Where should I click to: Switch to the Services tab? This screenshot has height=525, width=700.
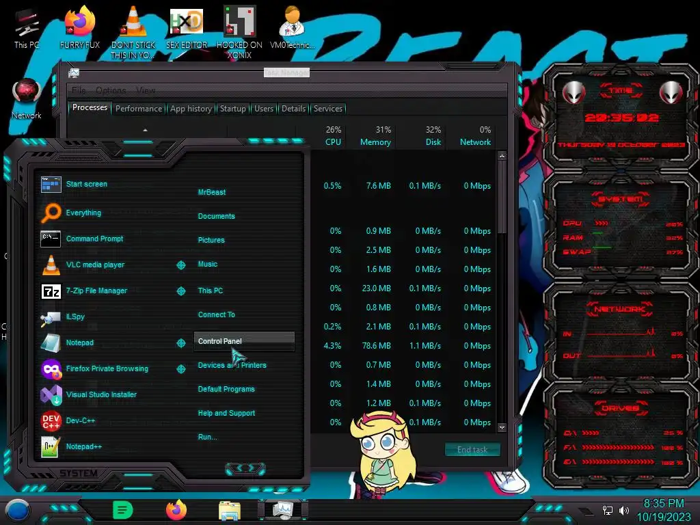[x=327, y=109]
